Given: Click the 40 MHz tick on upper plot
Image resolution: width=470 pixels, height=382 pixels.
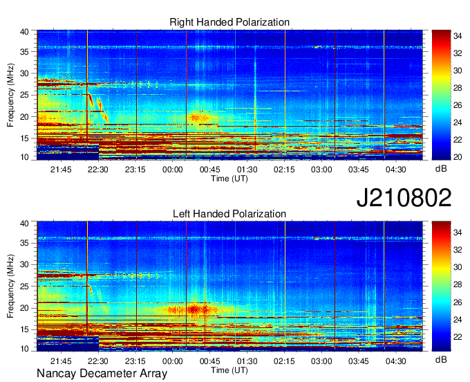Looking at the screenshot, I should tap(25, 32).
